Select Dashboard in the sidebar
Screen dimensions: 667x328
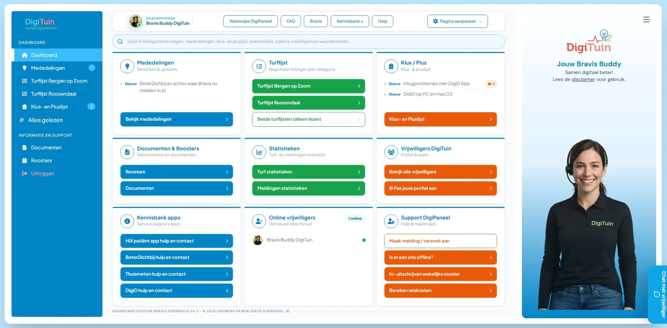tap(58, 55)
